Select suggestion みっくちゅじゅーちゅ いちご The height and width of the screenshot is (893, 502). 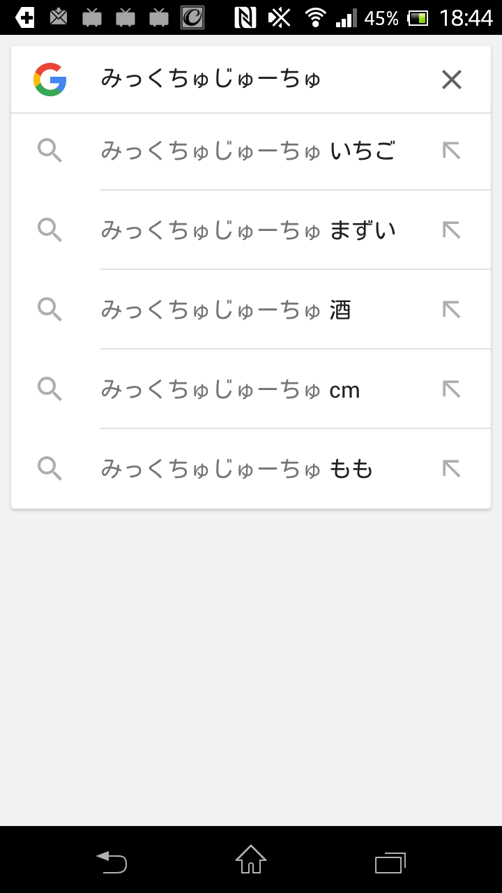[248, 151]
